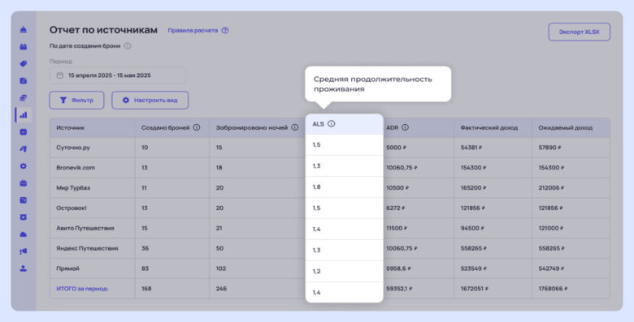This screenshot has height=322, width=634.
Task: Select the Авито Путешествия source row
Action: pos(329,229)
